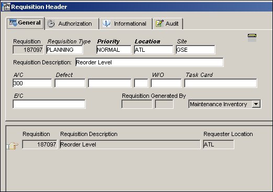Click the Priority field showing NORMAL

click(x=113, y=50)
